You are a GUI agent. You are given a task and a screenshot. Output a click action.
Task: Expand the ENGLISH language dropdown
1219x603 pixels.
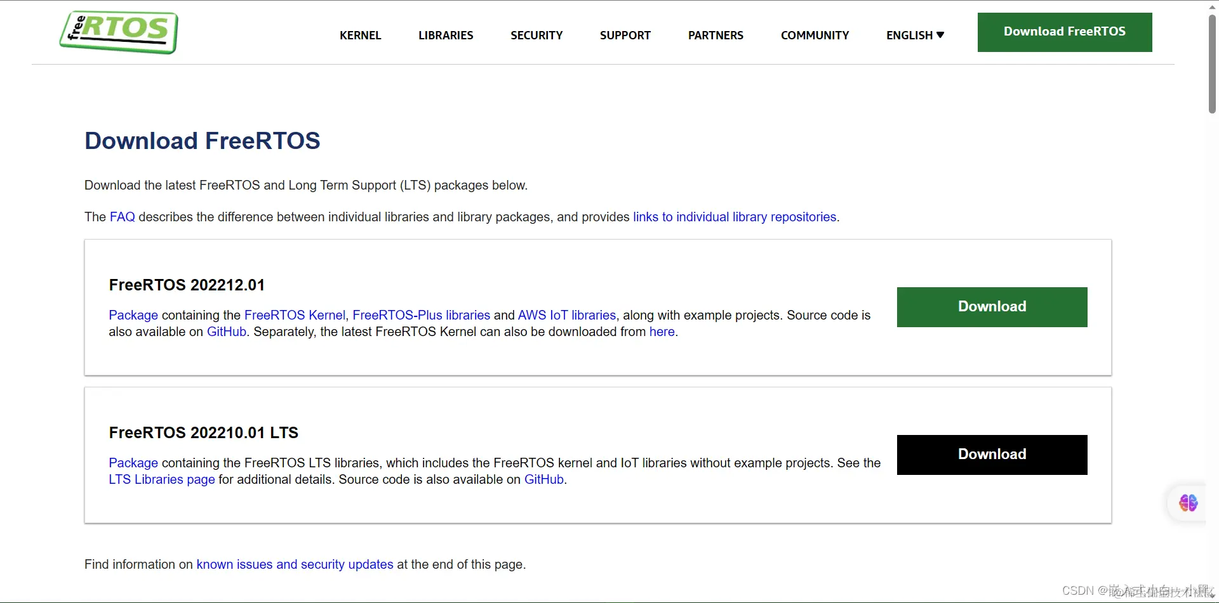click(x=916, y=36)
